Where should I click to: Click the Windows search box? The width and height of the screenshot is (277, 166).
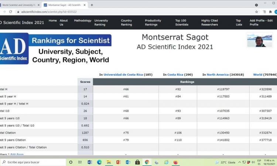click(x=33, y=162)
